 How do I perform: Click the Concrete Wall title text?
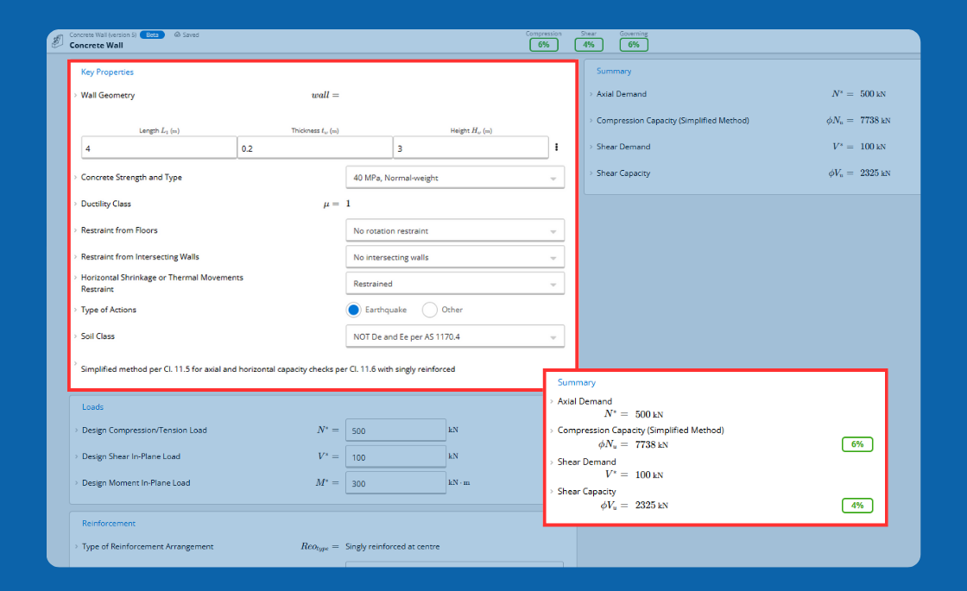96,46
